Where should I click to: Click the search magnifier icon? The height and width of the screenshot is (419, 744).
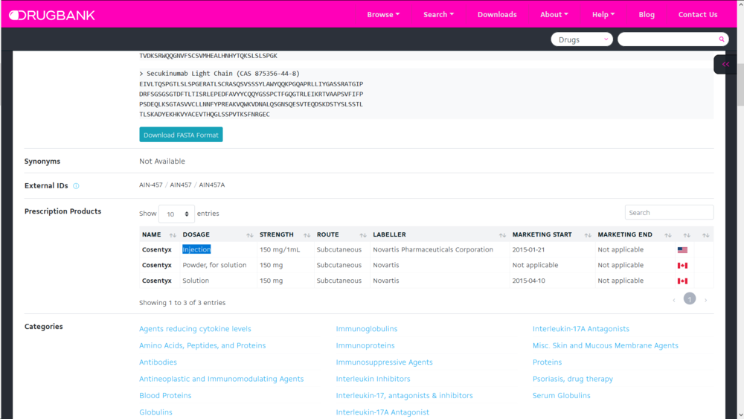tap(721, 39)
